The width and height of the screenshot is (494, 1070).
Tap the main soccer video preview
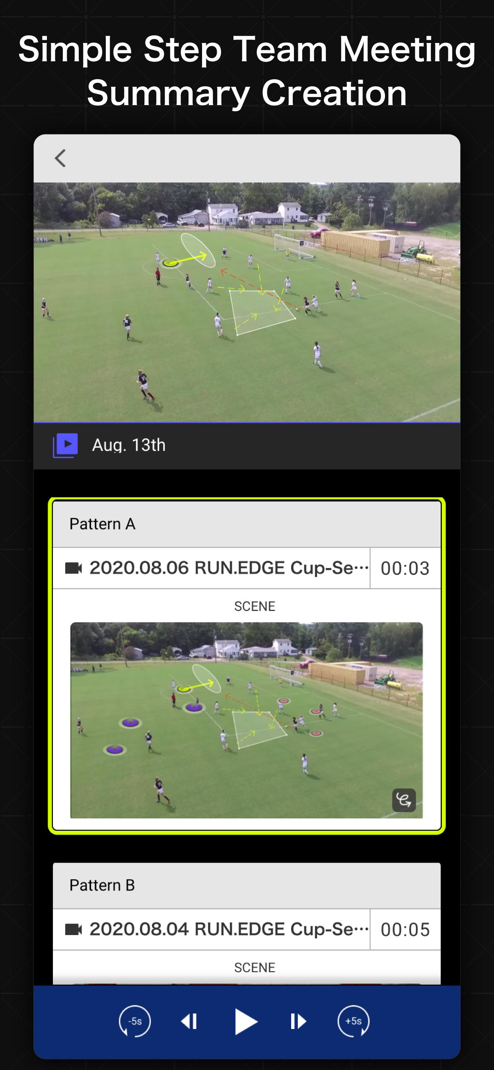point(247,303)
